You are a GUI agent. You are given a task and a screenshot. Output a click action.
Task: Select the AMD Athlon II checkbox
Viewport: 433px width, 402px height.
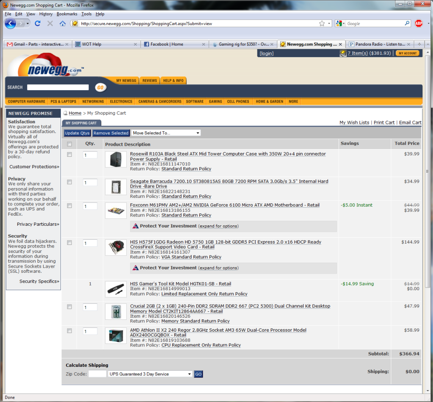pos(69,331)
